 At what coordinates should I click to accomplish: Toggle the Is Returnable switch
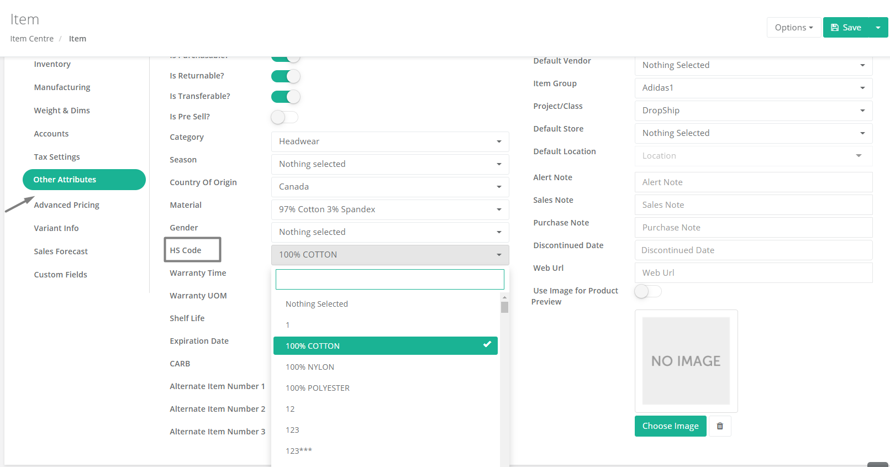click(286, 76)
